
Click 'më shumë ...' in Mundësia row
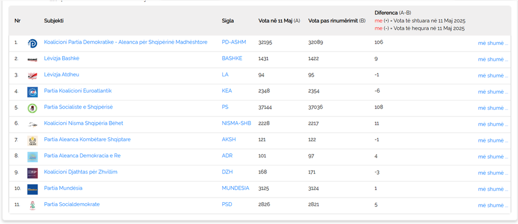493,189
